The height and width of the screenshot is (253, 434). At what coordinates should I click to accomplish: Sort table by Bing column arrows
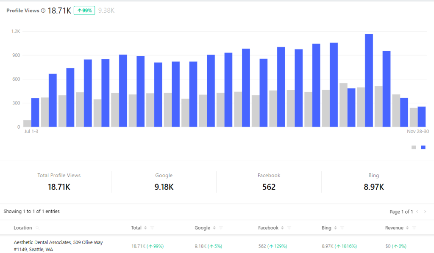pyautogui.click(x=335, y=228)
